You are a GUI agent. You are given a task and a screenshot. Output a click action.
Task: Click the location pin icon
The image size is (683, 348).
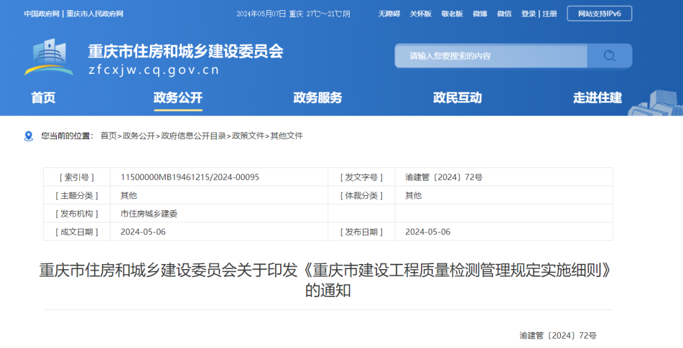(28, 136)
